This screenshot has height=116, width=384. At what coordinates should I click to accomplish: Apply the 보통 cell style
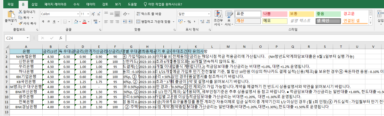[x=301, y=14]
